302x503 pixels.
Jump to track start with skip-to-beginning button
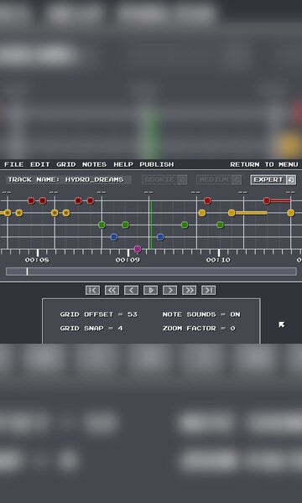tap(92, 290)
